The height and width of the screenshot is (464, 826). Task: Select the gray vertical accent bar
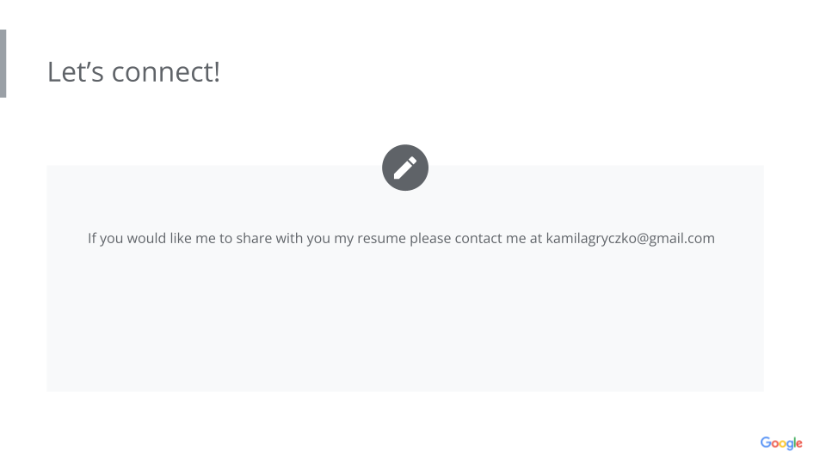(x=3, y=64)
